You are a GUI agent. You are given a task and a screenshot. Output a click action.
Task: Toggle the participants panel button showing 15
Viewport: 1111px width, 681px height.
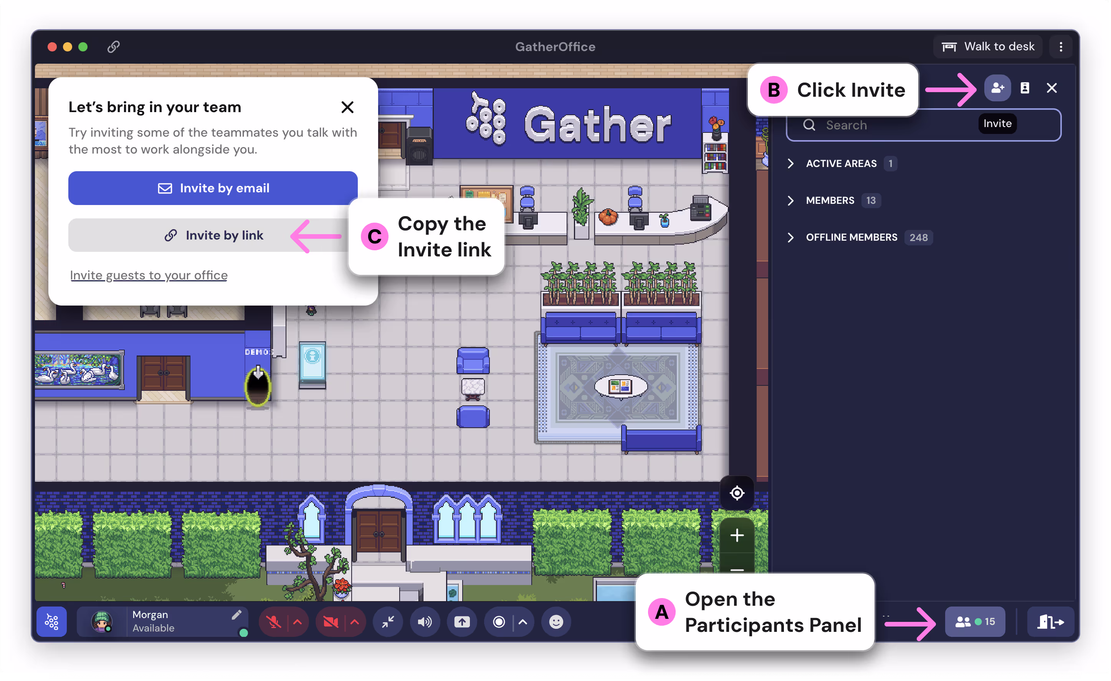click(x=975, y=622)
